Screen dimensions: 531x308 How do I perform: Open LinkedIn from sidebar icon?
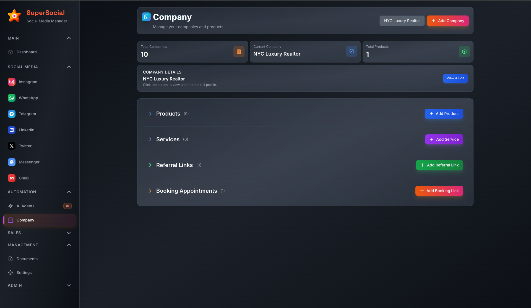(x=12, y=130)
